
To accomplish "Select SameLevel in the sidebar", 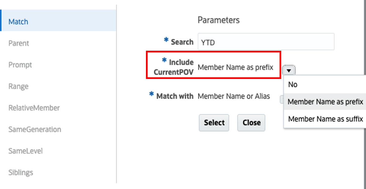I will point(25,151).
